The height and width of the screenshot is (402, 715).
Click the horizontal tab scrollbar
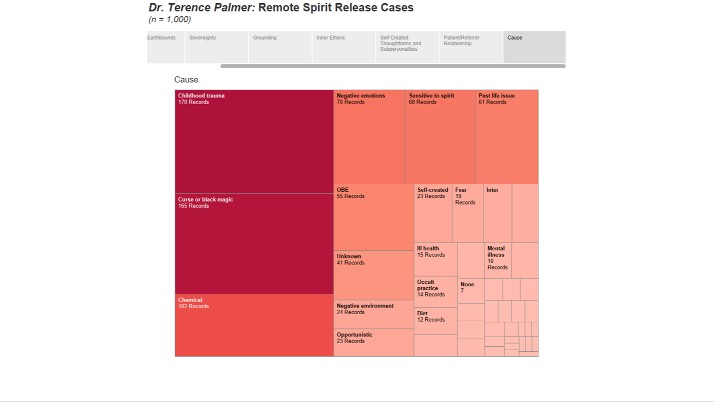coord(393,66)
